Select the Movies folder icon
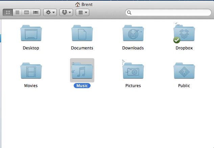Screen dimensions: 214x148 pos(31,71)
